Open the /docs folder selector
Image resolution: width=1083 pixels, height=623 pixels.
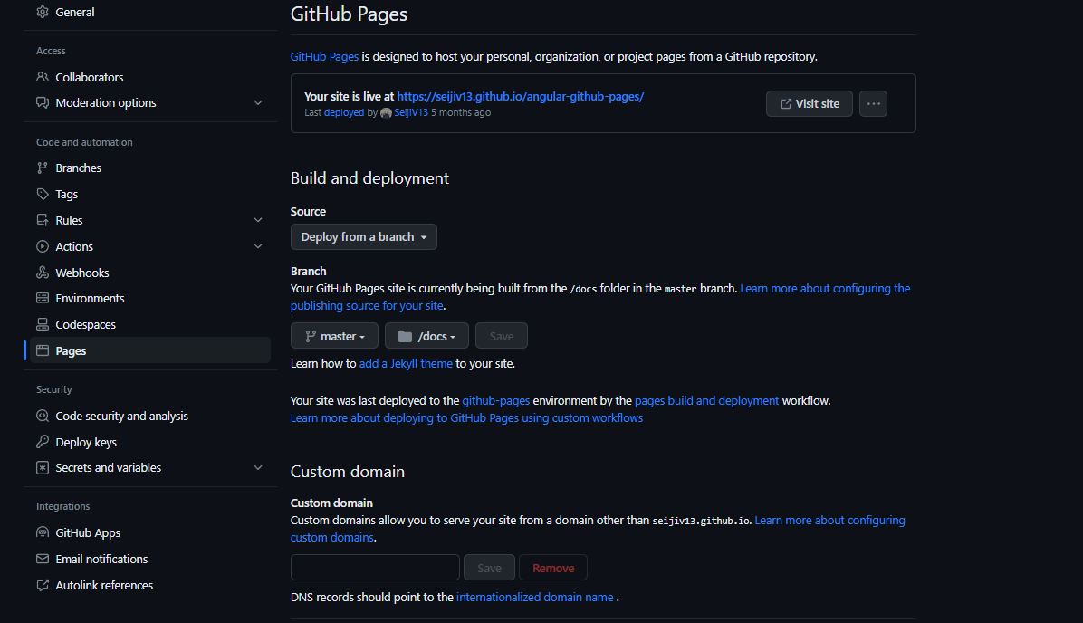(x=426, y=336)
